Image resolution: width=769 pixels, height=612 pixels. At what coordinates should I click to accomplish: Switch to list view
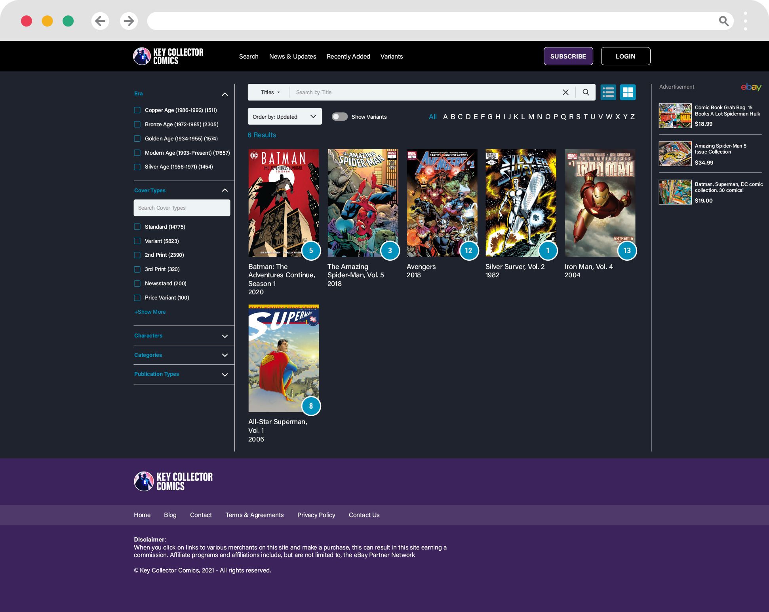click(x=608, y=92)
